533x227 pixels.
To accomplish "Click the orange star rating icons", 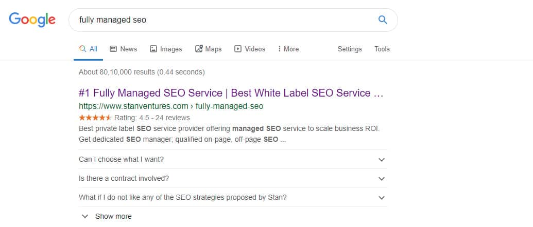I will point(95,118).
